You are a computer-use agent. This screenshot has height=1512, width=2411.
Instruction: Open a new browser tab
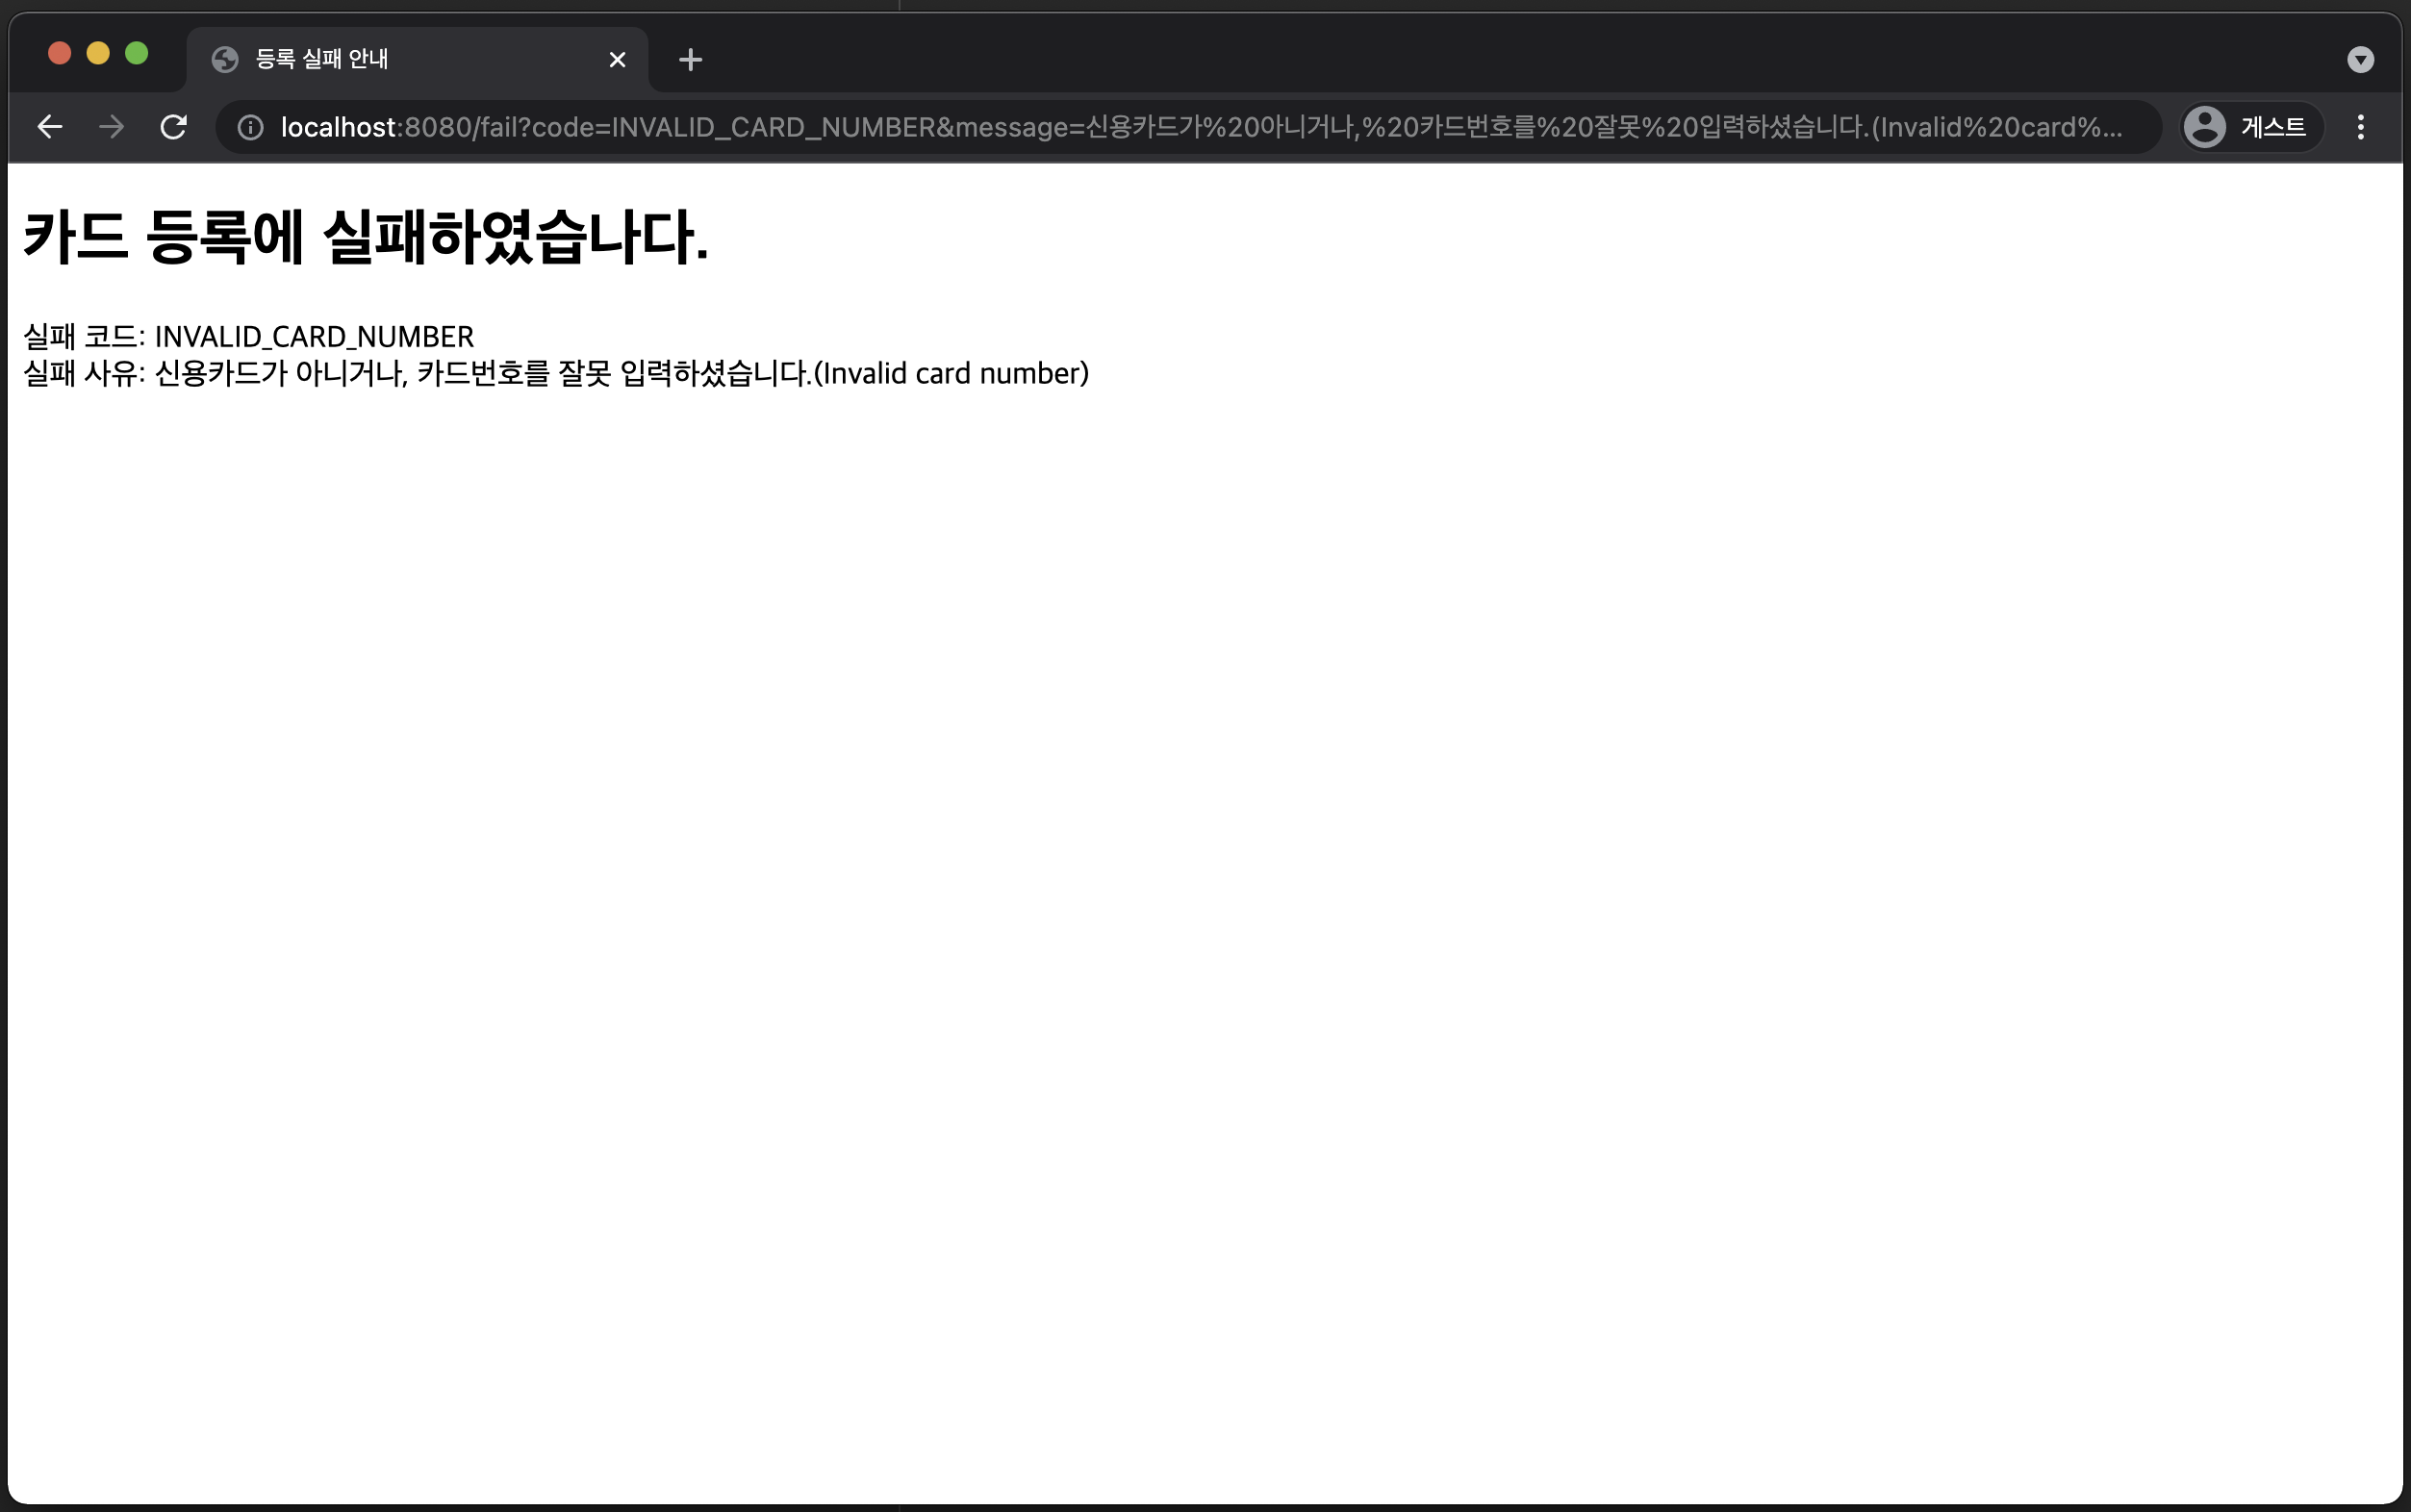point(690,60)
